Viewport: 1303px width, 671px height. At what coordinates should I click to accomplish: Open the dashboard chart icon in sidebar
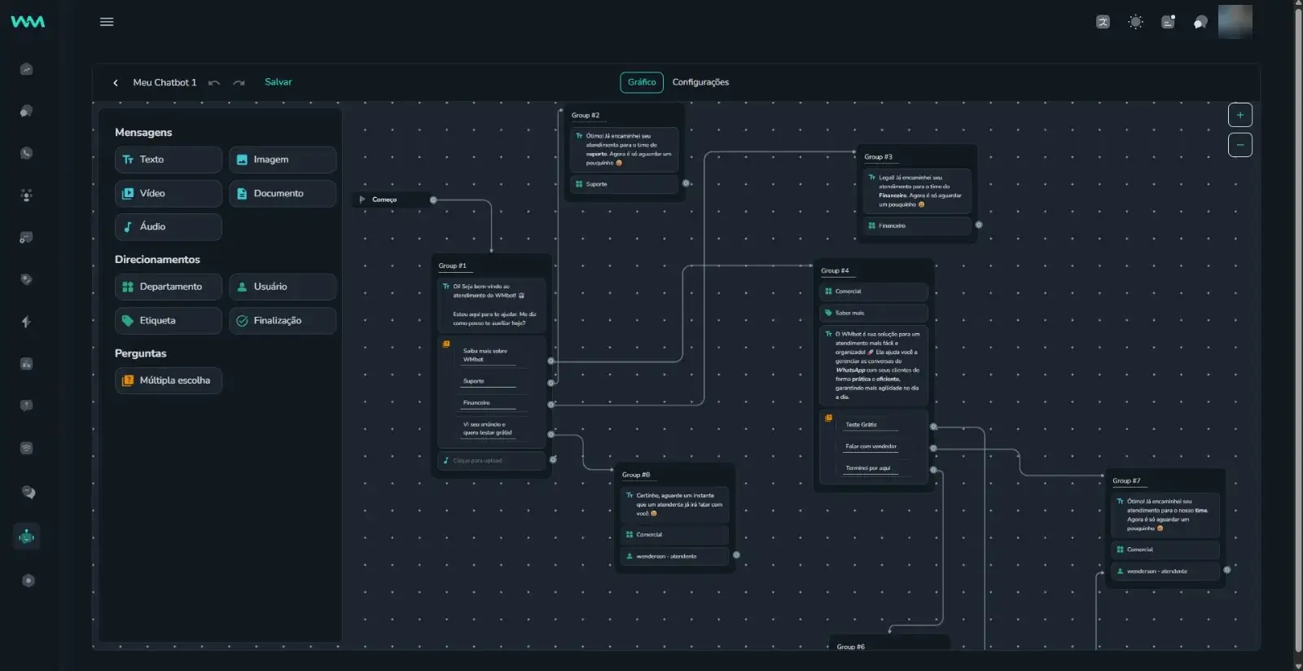point(26,69)
